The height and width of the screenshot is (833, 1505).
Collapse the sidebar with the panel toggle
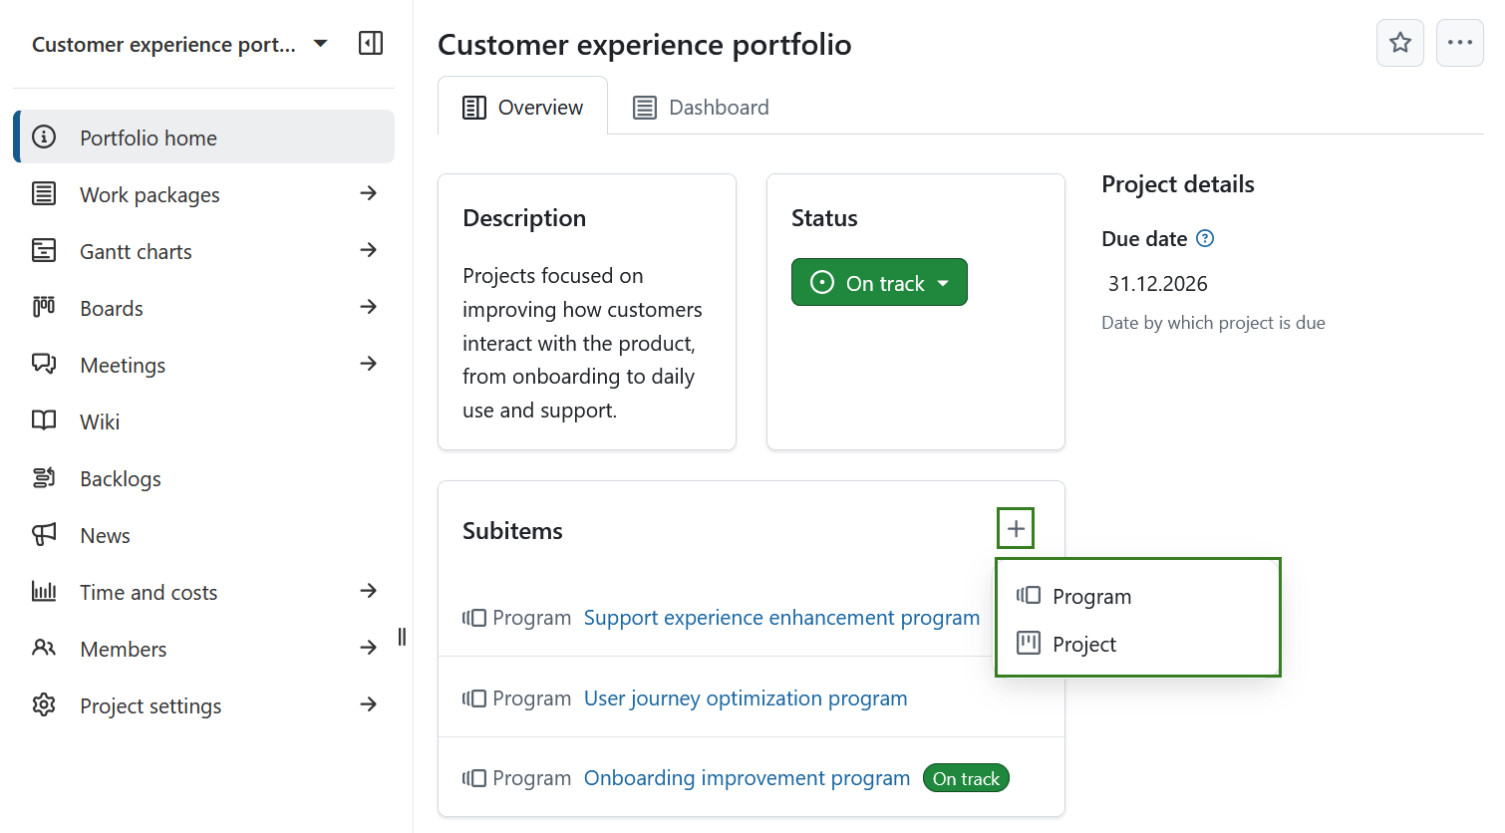pyautogui.click(x=370, y=43)
